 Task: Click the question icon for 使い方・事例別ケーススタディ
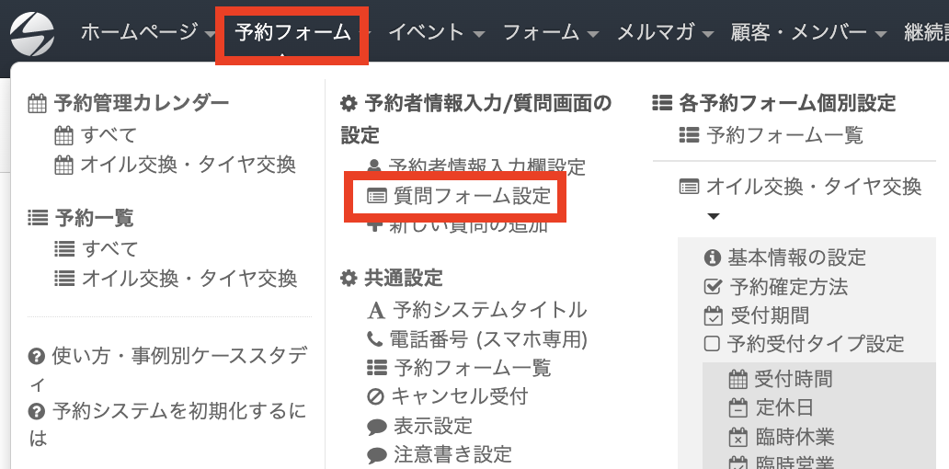pyautogui.click(x=37, y=357)
